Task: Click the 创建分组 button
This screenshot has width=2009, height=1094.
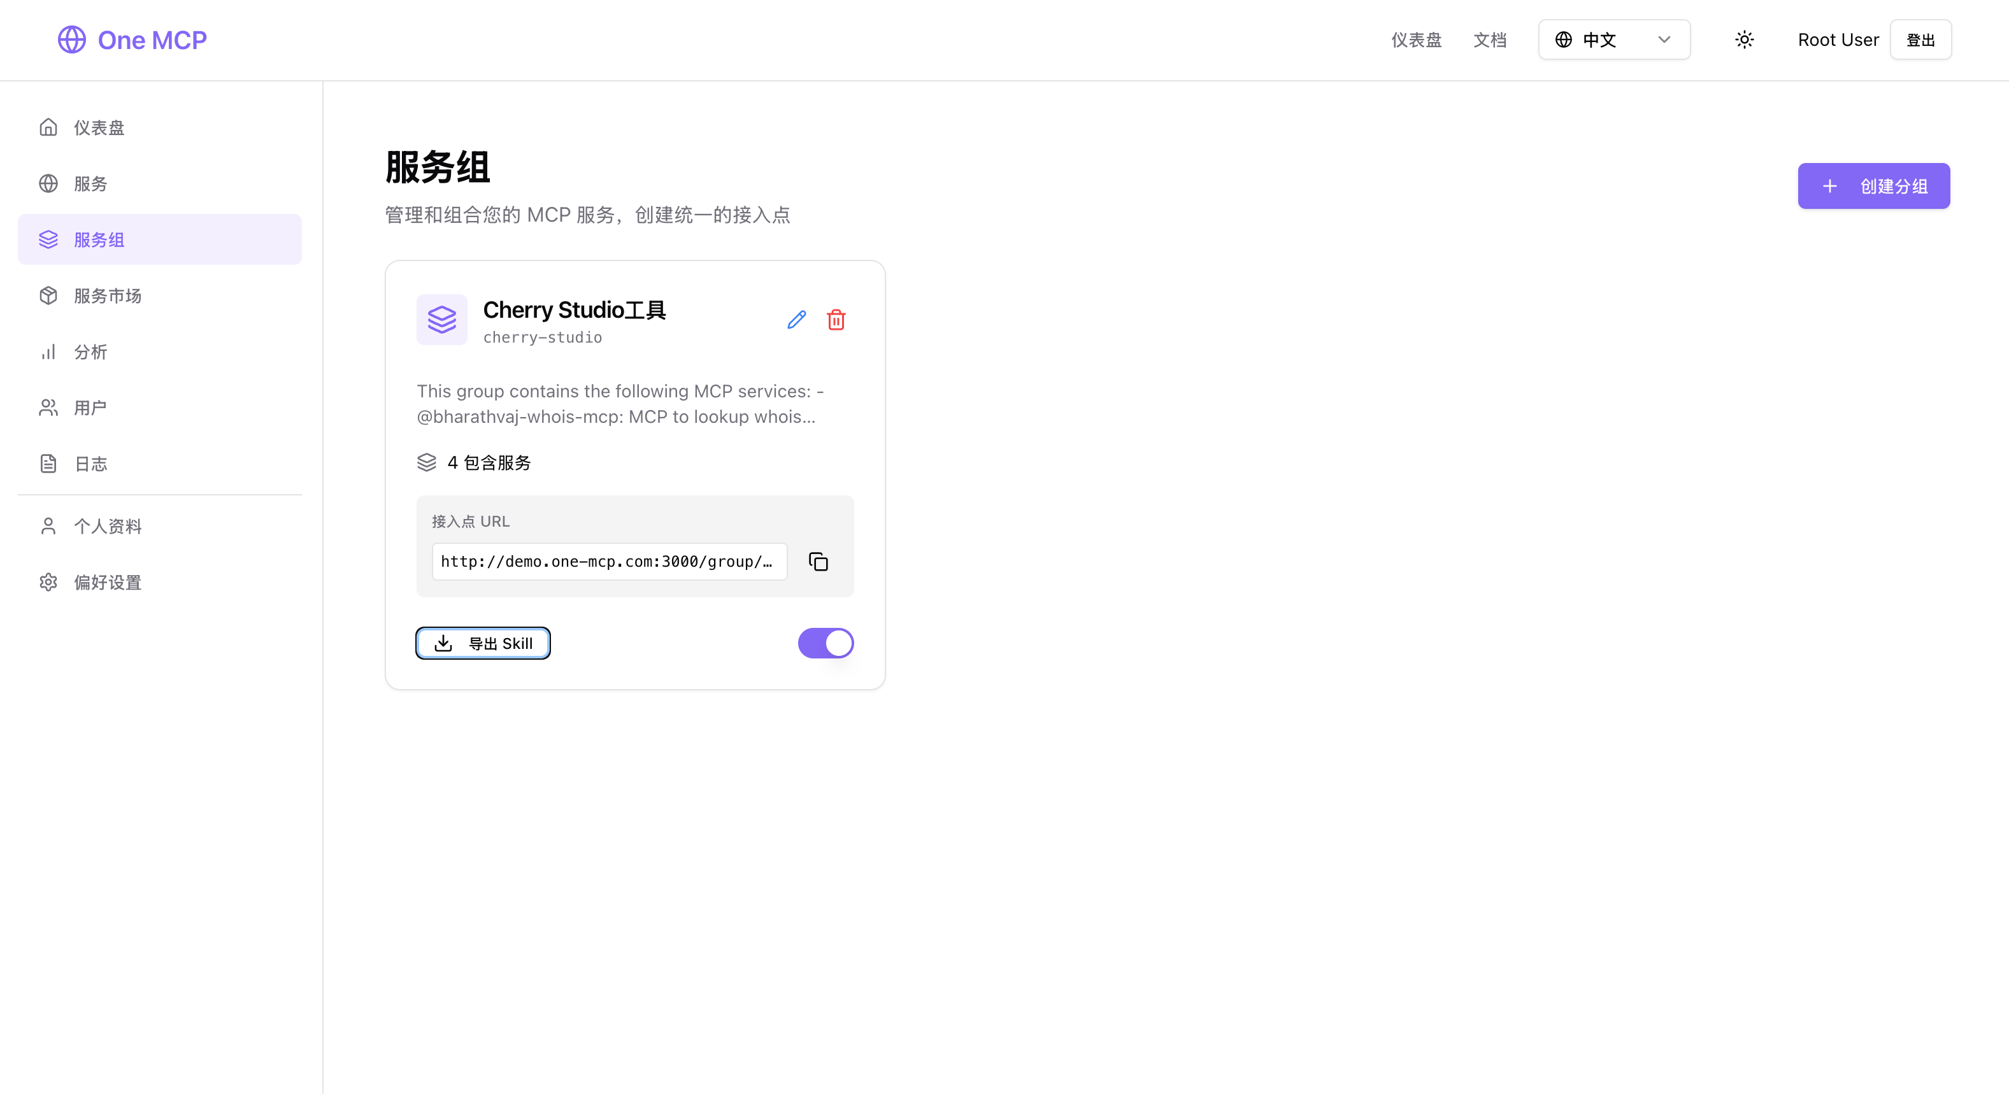Action: click(1874, 185)
